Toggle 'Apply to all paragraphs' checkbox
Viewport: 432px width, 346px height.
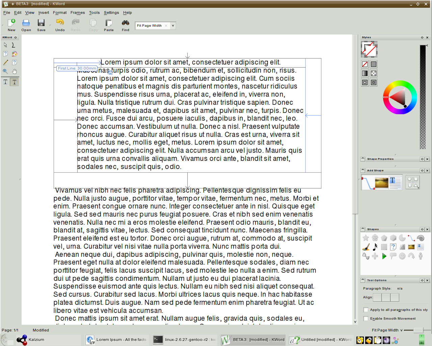tap(366, 310)
